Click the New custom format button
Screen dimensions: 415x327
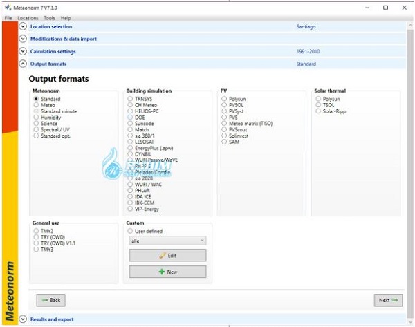[167, 272]
